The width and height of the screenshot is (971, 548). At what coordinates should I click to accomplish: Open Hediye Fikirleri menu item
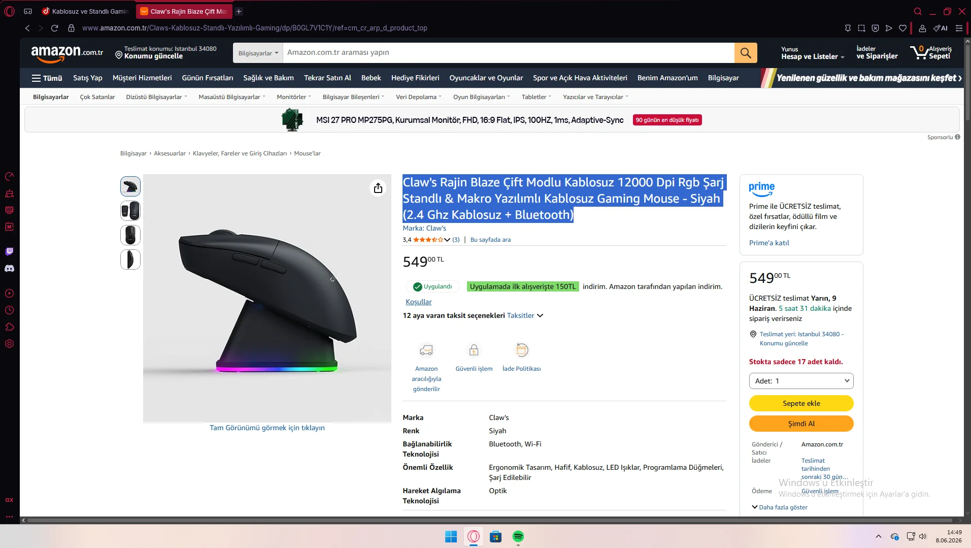(415, 78)
